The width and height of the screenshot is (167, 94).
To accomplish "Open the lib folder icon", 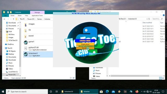I will click(26, 31).
